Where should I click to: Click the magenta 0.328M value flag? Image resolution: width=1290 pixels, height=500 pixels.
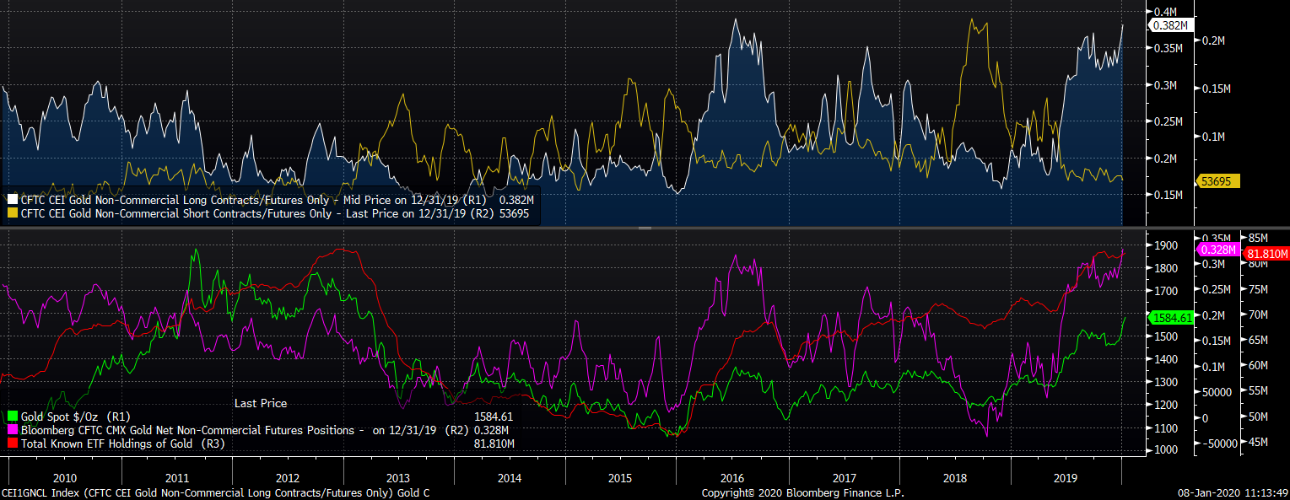coord(1216,250)
